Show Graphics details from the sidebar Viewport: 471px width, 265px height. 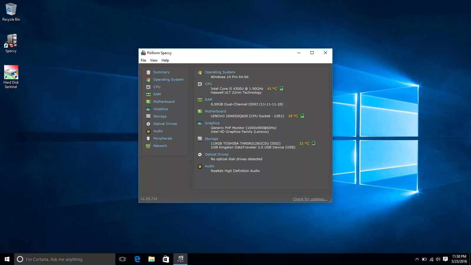point(161,109)
